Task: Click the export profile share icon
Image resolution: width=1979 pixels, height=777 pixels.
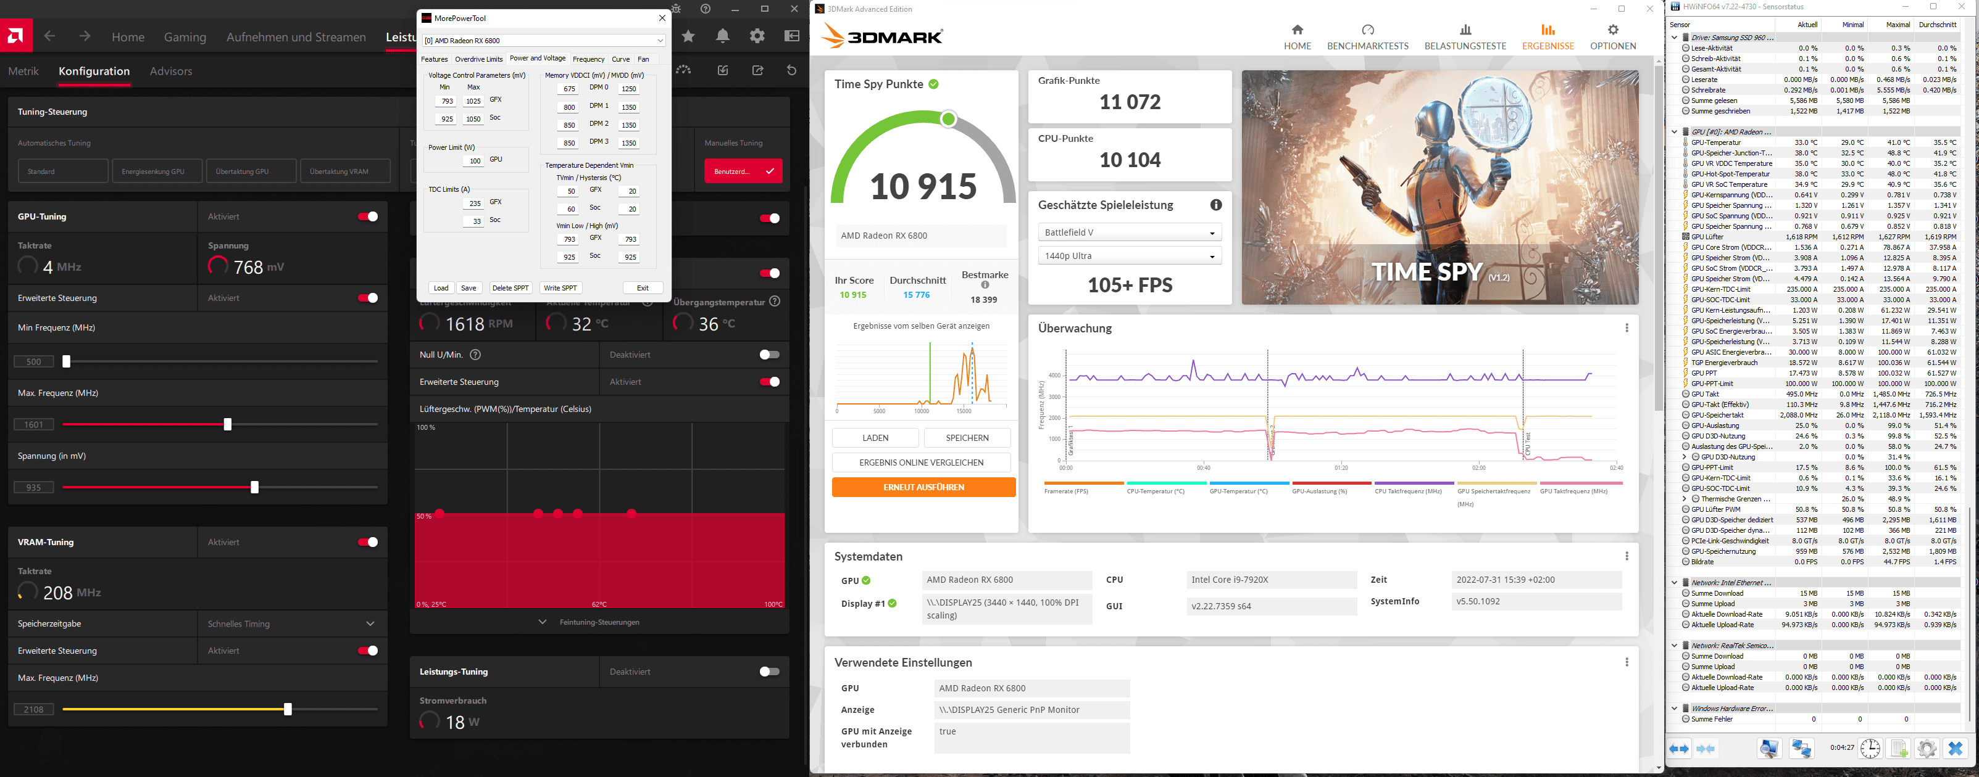Action: [757, 71]
